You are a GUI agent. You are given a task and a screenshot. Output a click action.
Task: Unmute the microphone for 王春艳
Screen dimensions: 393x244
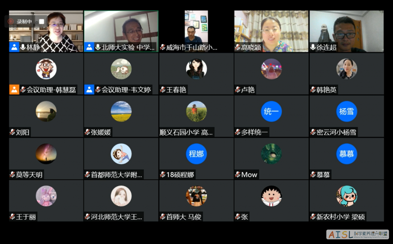(162, 89)
